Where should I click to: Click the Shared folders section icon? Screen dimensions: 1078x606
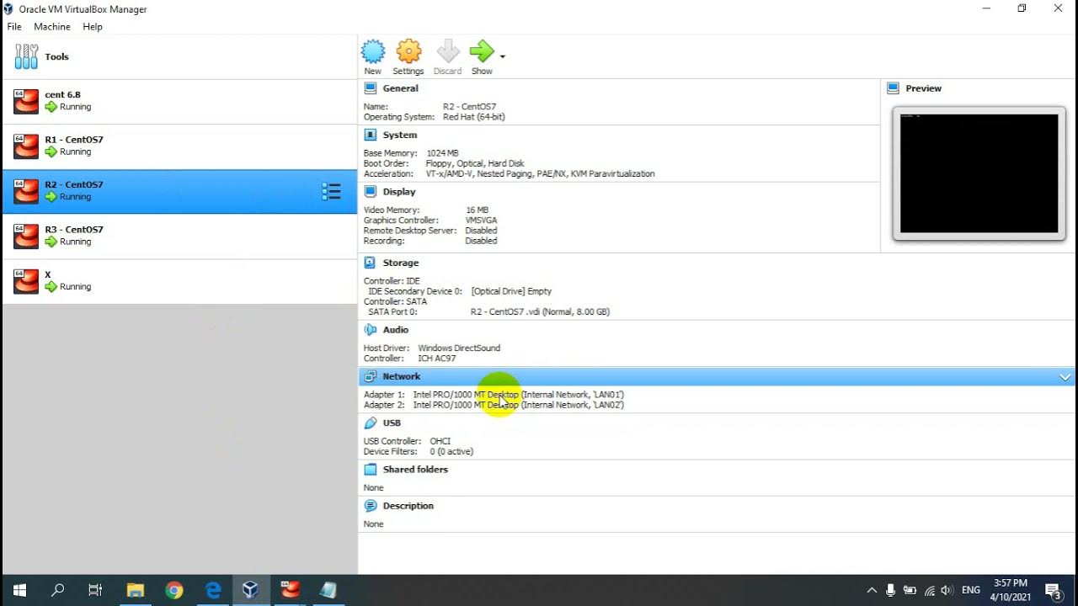(x=371, y=470)
